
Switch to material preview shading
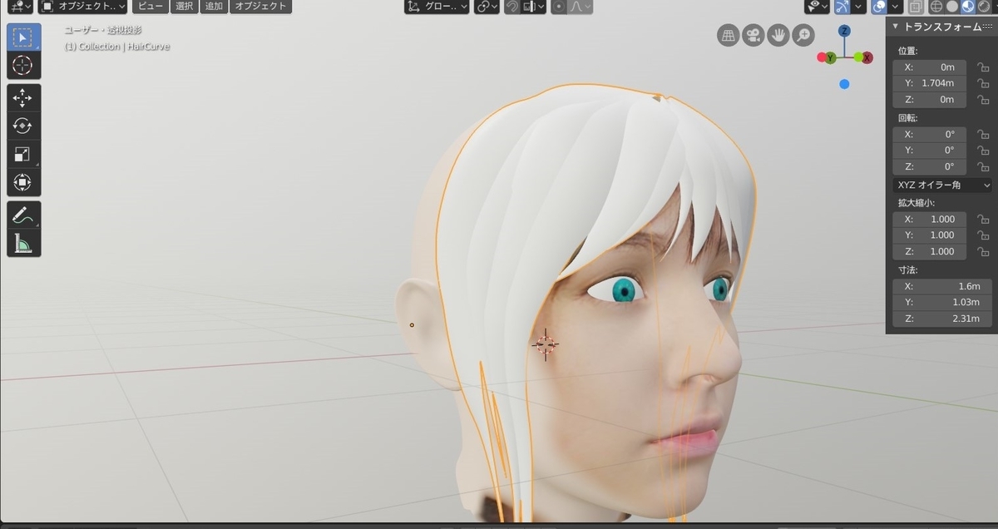(x=968, y=7)
